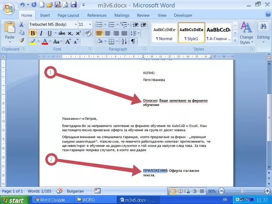Switch to Full Screen Reading view
272x204 pixels.
(x=180, y=191)
